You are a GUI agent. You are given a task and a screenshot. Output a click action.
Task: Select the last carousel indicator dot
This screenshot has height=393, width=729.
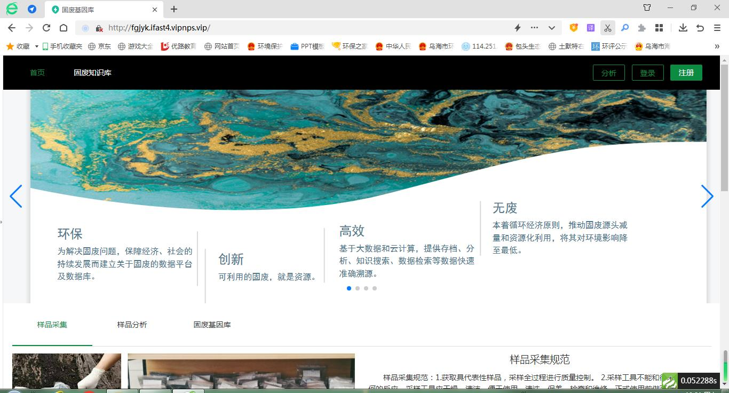375,288
